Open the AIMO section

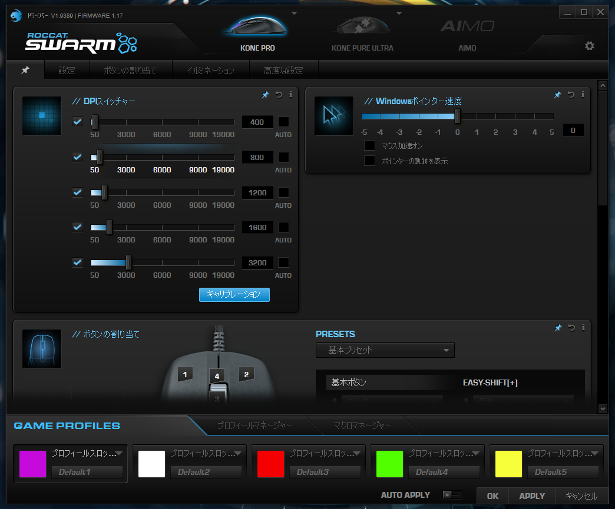pos(467,35)
